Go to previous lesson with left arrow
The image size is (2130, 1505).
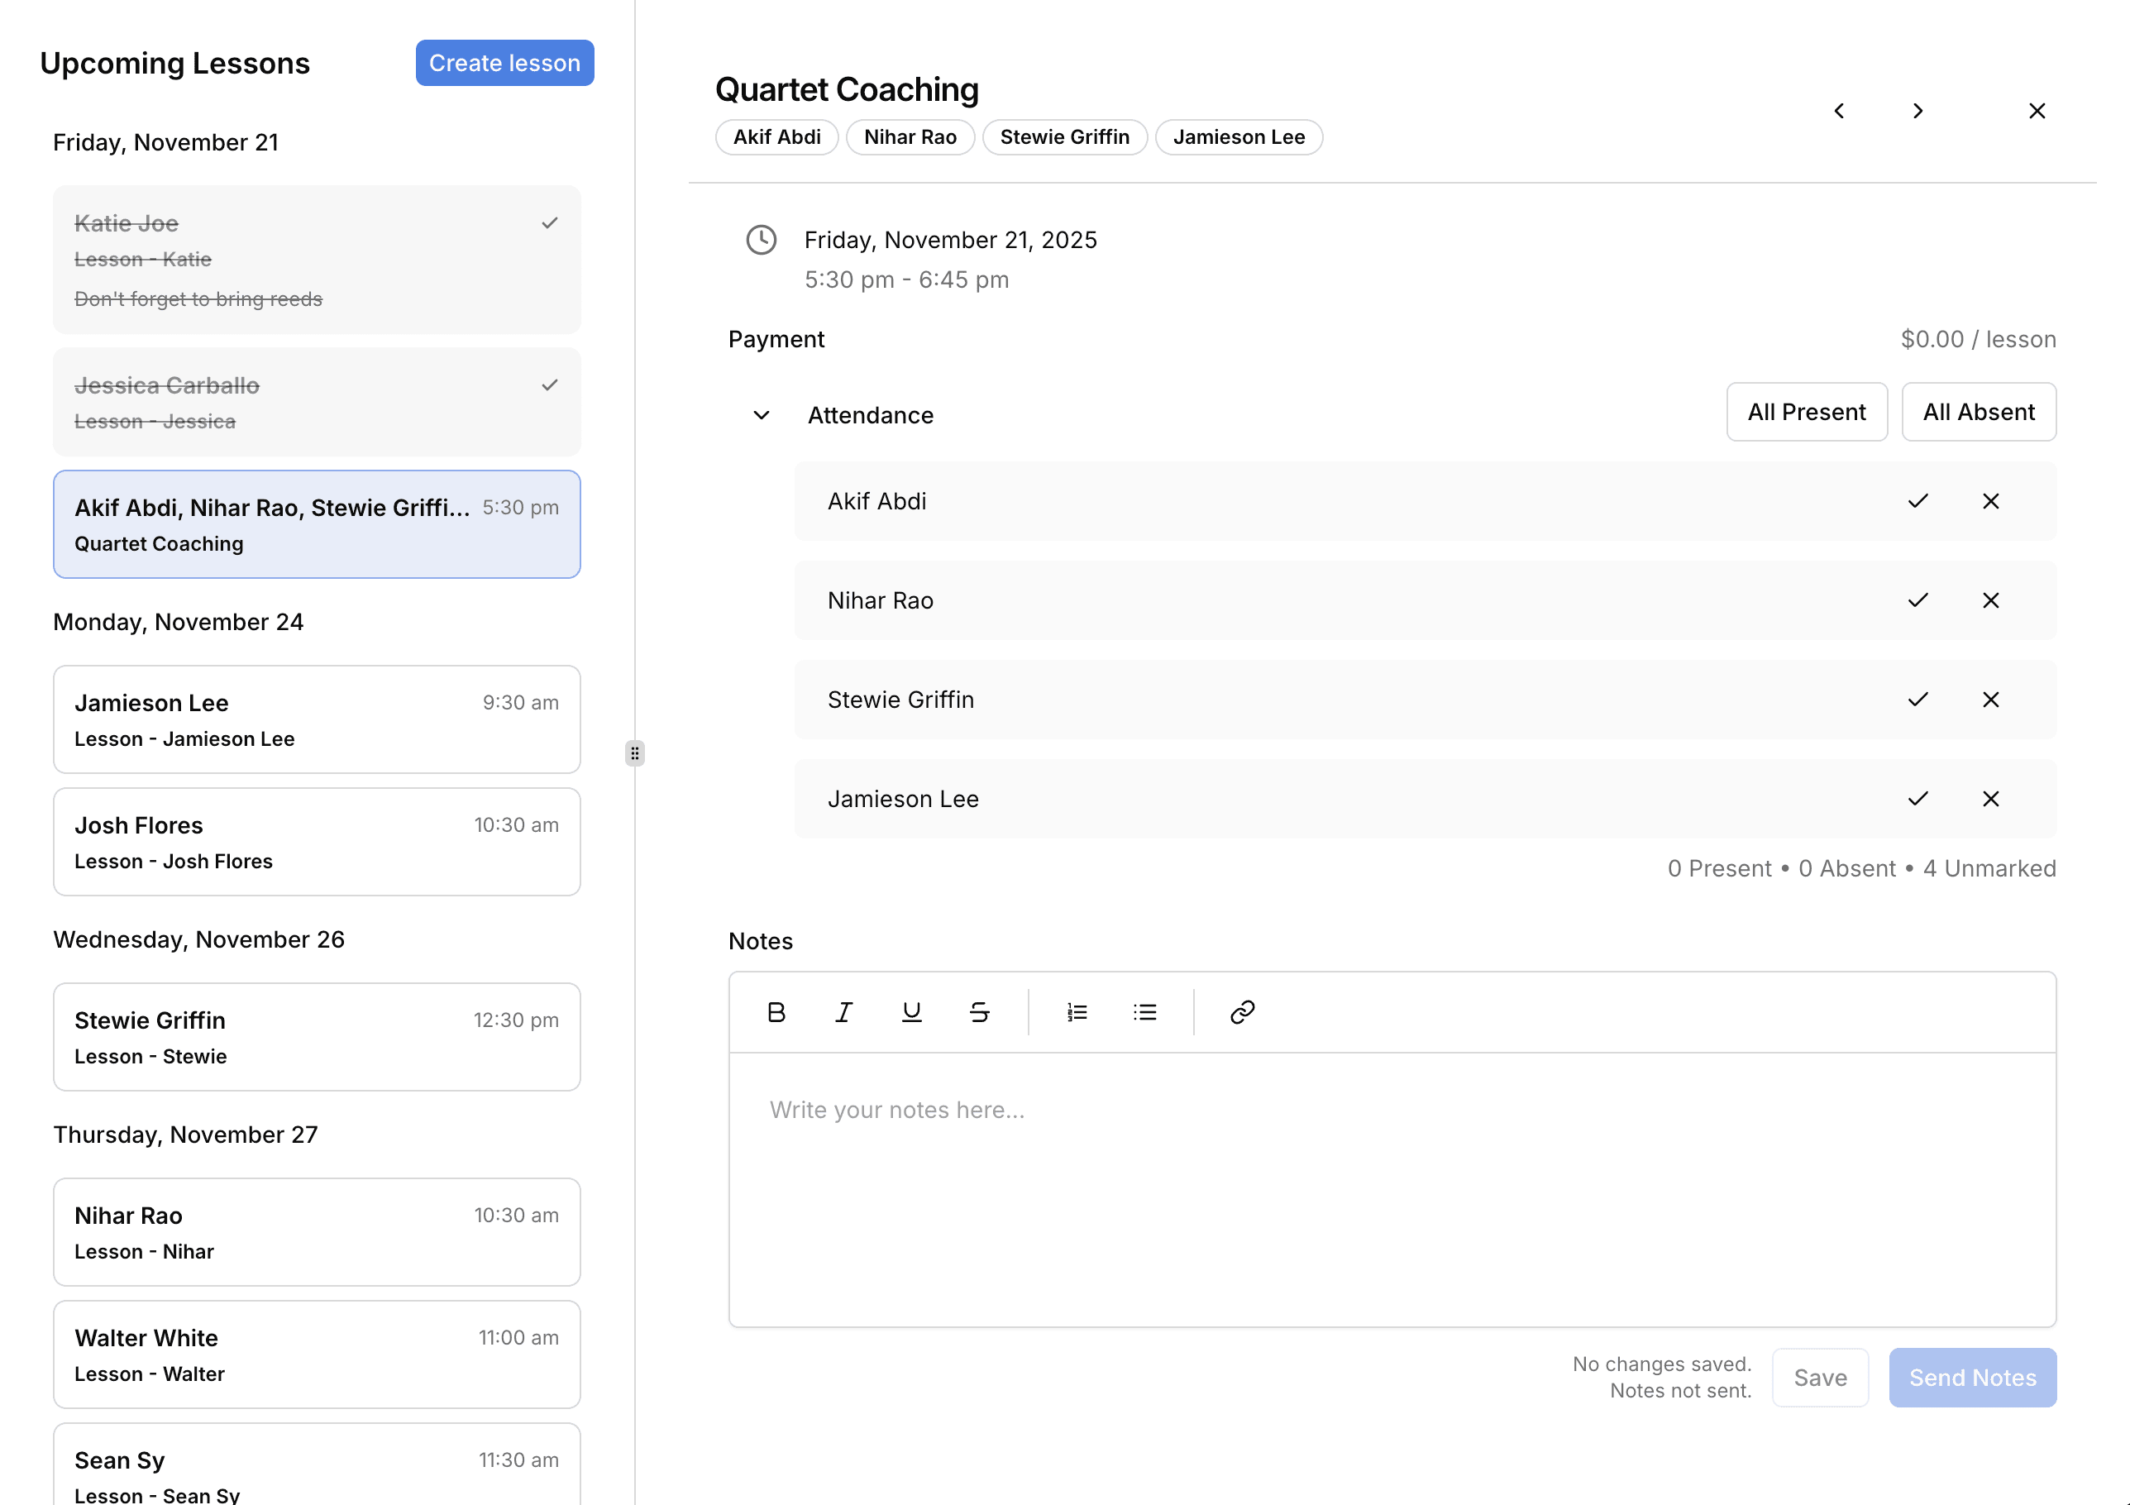point(1839,112)
